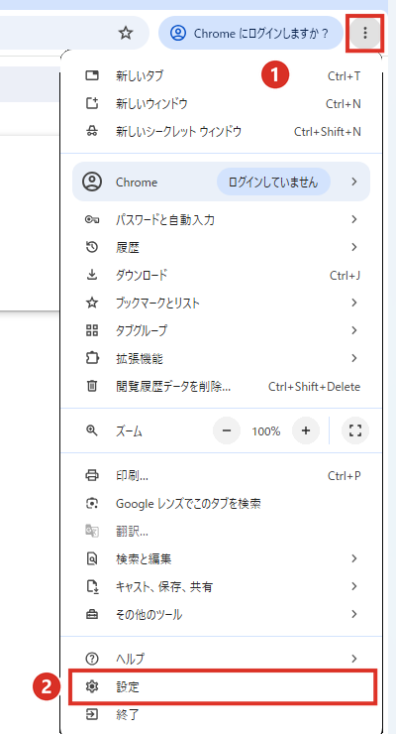
Task: Decrease zoom with the minus button
Action: [x=227, y=431]
